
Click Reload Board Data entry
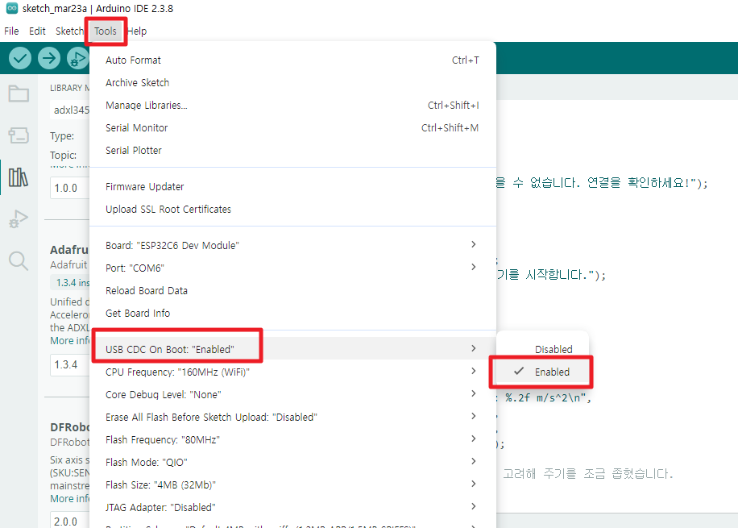click(x=292, y=290)
